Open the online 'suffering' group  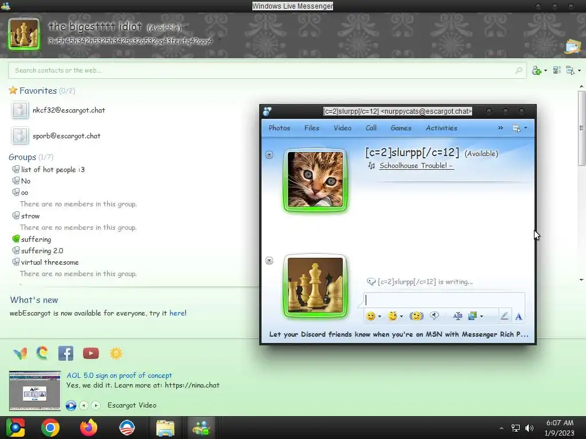(36, 240)
